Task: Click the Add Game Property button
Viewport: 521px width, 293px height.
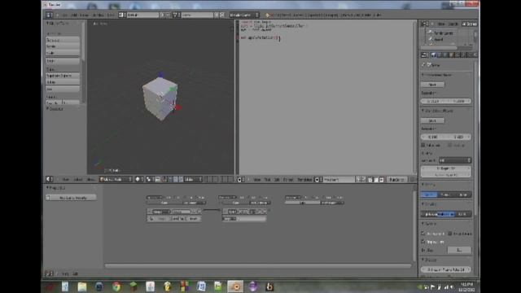Action: (71, 198)
